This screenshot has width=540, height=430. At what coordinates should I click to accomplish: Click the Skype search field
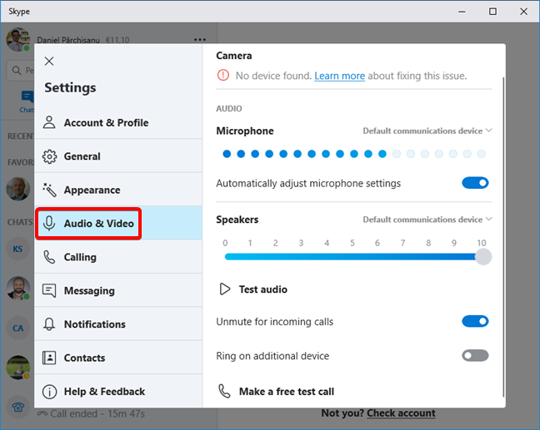[21, 71]
